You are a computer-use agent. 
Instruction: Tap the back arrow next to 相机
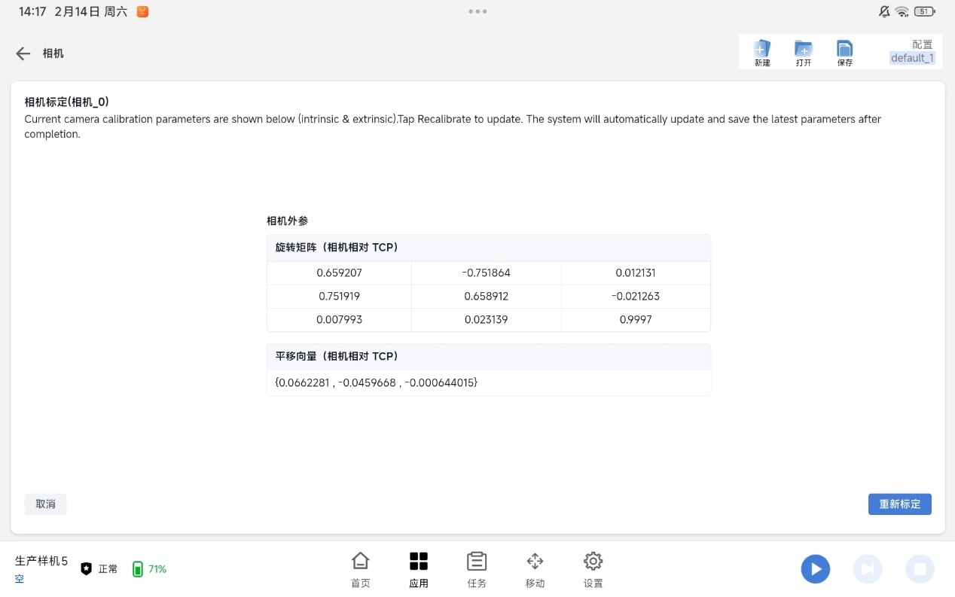[x=23, y=53]
